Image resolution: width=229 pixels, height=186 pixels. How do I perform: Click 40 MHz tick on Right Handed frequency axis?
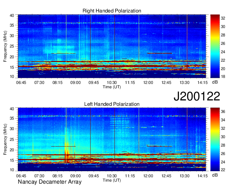[12, 15]
